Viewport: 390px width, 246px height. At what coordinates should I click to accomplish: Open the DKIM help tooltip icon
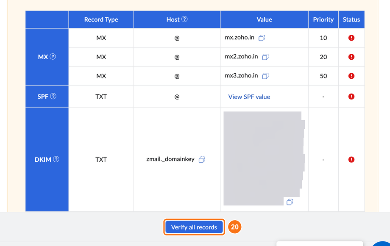point(56,159)
